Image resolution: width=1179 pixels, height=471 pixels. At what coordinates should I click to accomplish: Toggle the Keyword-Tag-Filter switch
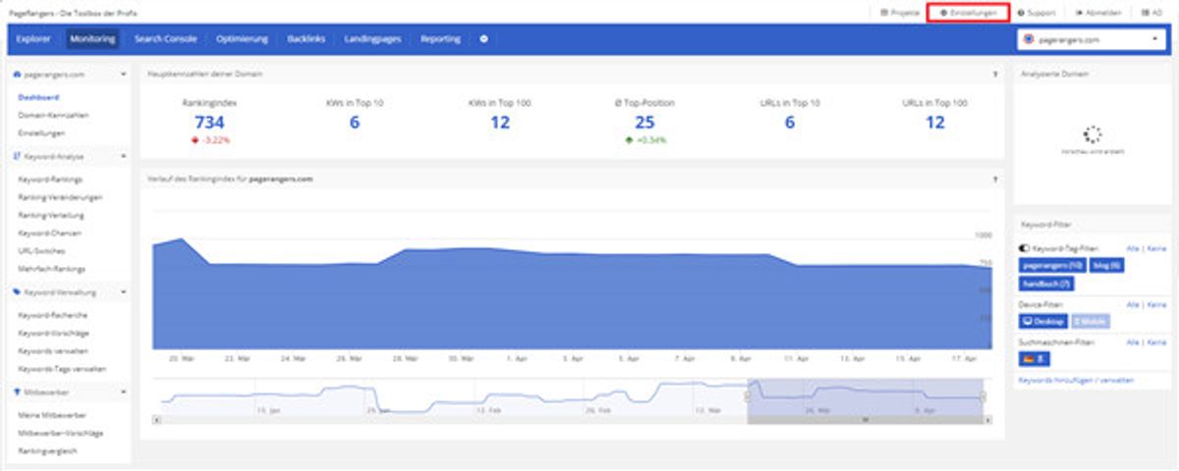pos(1026,249)
